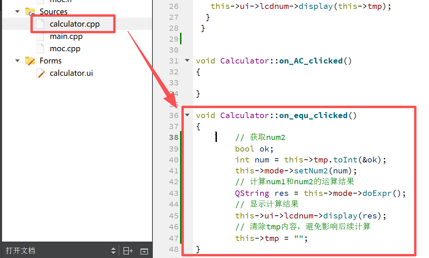Click the calculator.cpp file icon
This screenshot has width=429, height=258.
point(41,24)
